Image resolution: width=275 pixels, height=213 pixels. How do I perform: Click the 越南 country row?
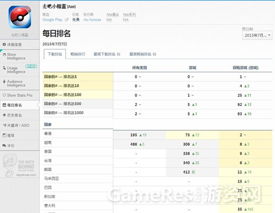click(x=78, y=142)
